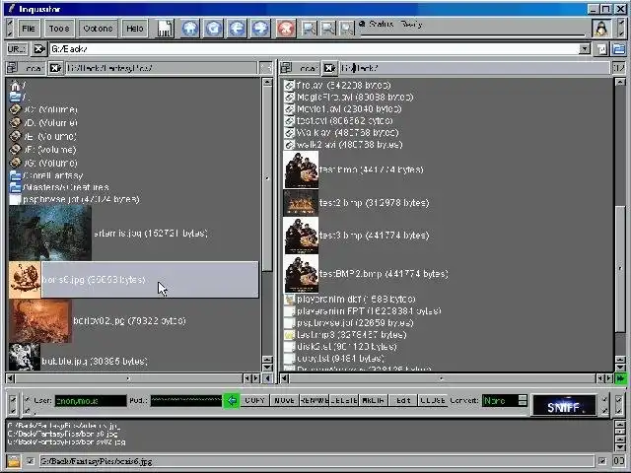631x473 pixels.
Task: Select the G: (Volume) drive
Action: tap(43, 163)
